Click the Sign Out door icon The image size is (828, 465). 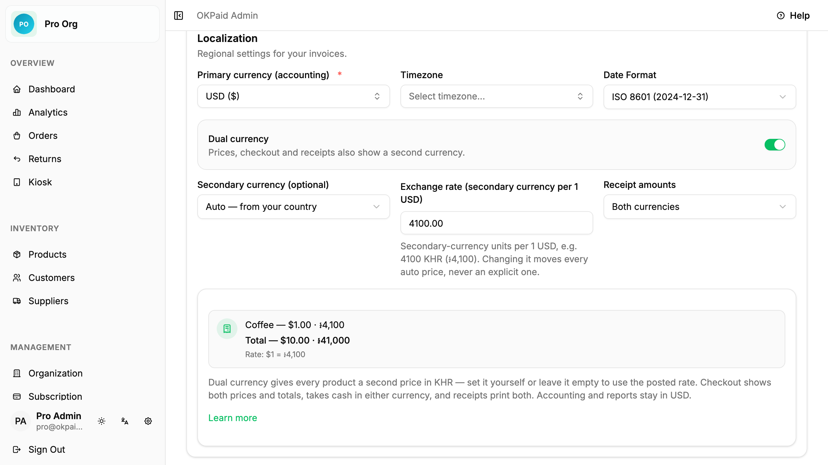(17, 449)
